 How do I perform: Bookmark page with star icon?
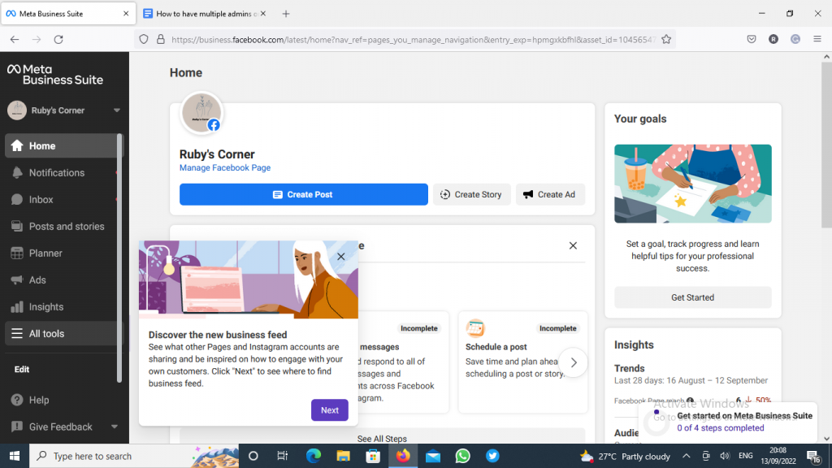point(666,39)
